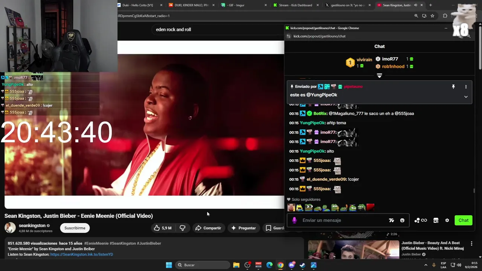Switch to the Duki - Hello Cotto tab
482x271 pixels.
[x=140, y=5]
